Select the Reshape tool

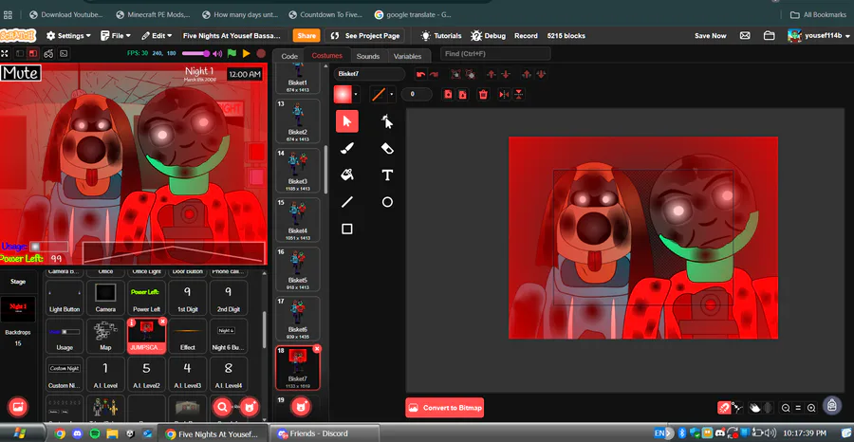(x=387, y=121)
